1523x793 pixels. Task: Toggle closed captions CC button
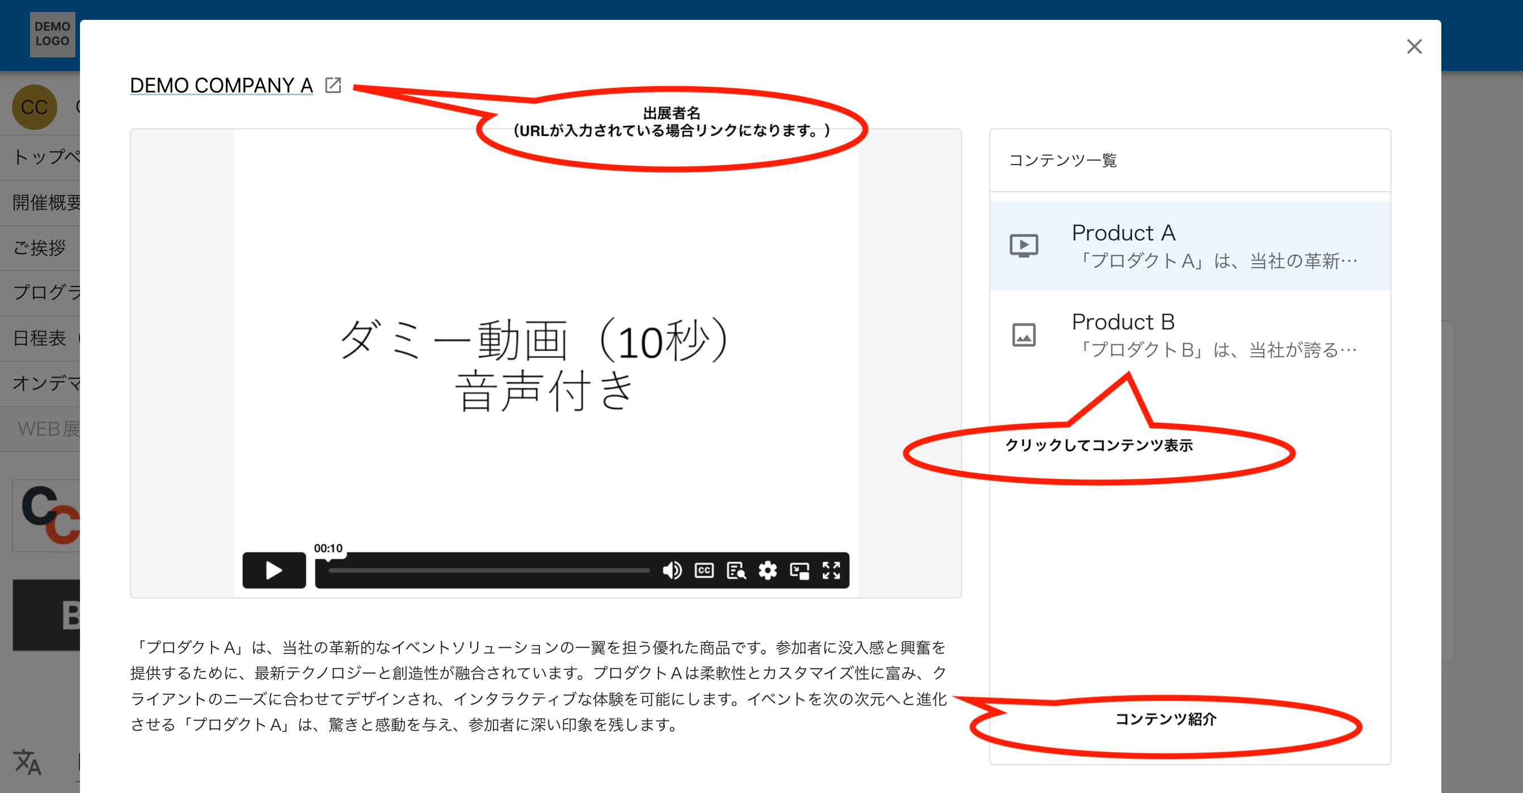point(703,570)
